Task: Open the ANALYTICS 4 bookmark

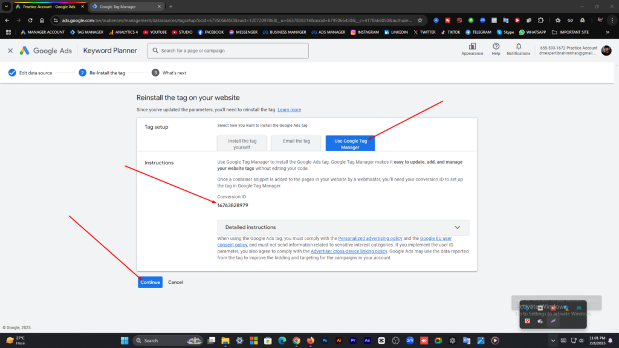Action: pyautogui.click(x=123, y=33)
